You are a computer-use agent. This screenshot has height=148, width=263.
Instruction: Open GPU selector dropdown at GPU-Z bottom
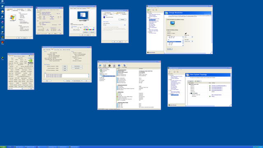click(x=16, y=89)
